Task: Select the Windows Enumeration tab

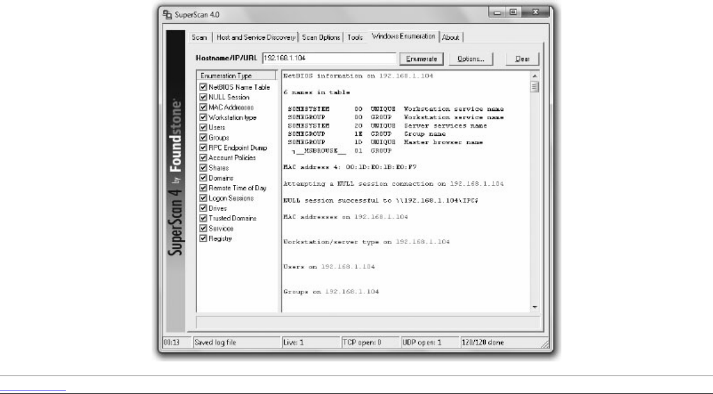Action: click(403, 36)
